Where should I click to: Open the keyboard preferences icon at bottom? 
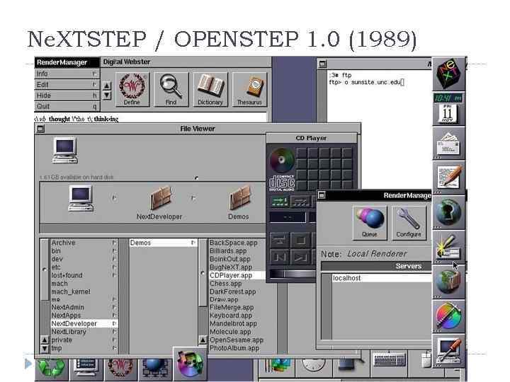click(x=389, y=360)
